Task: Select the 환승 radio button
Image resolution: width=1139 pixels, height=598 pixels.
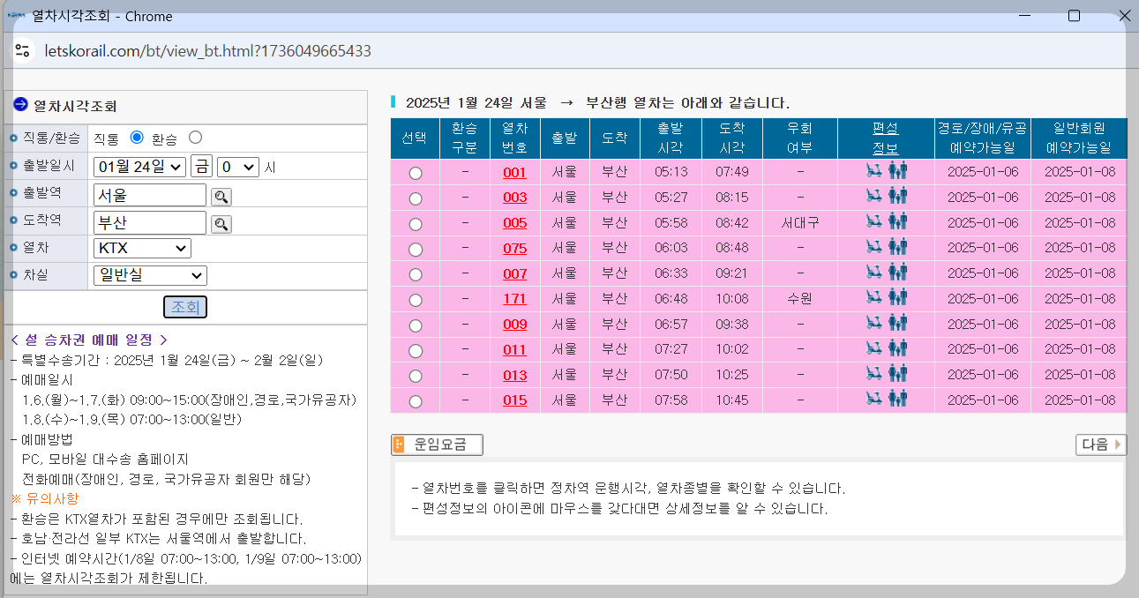Action: (x=196, y=138)
